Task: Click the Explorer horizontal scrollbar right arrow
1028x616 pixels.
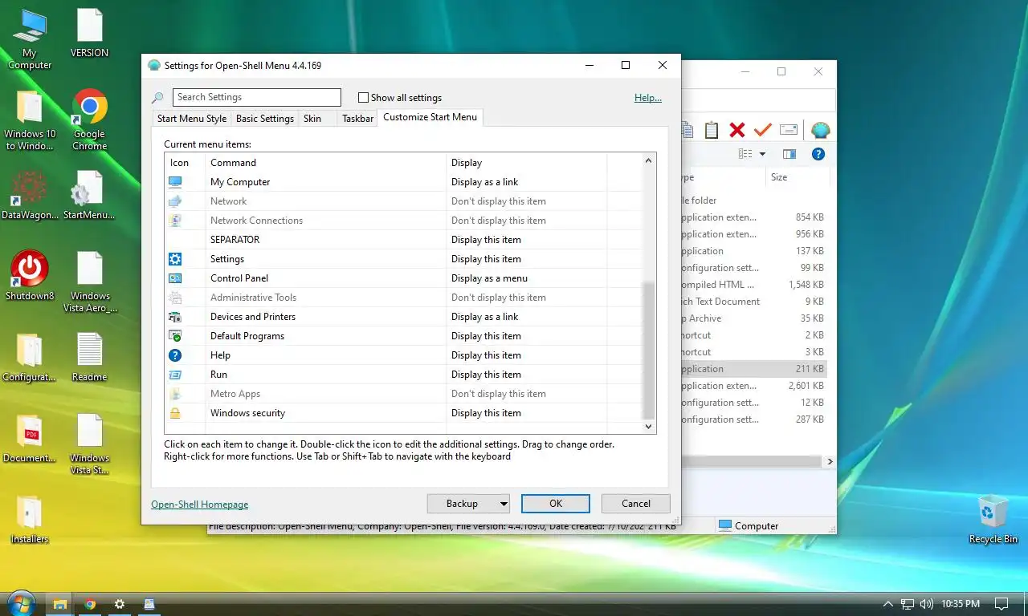Action: (x=830, y=462)
